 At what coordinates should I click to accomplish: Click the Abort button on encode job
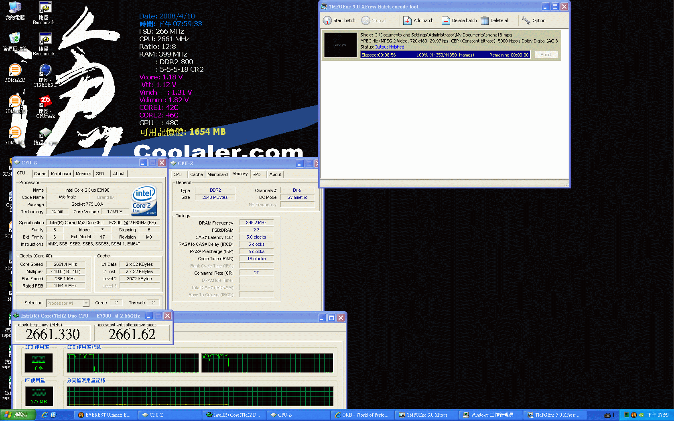[546, 55]
